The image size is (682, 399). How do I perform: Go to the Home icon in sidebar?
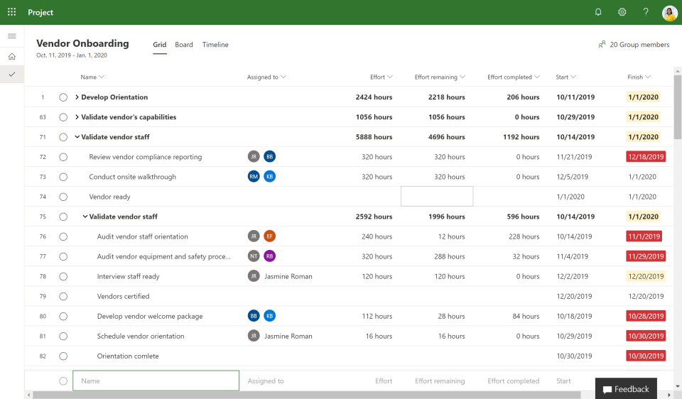click(12, 57)
